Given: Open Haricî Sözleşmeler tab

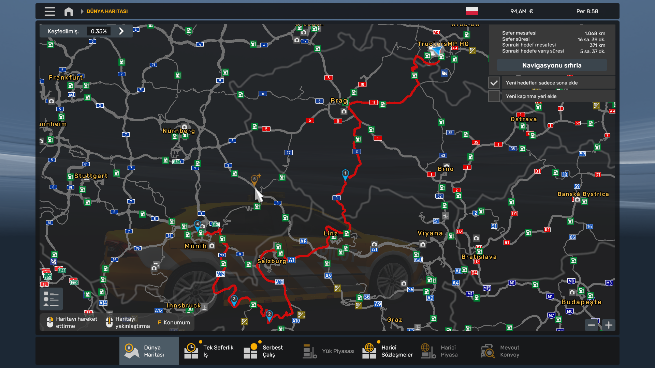Looking at the screenshot, I should pyautogui.click(x=388, y=351).
